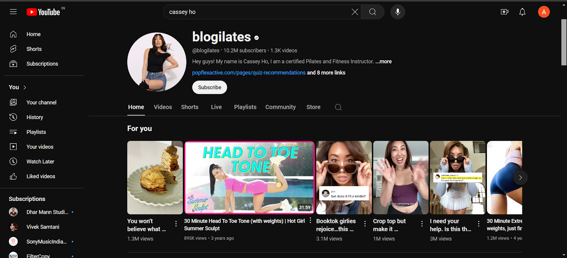The height and width of the screenshot is (258, 567).
Task: Subscribe to blogilates channel
Action: point(209,88)
